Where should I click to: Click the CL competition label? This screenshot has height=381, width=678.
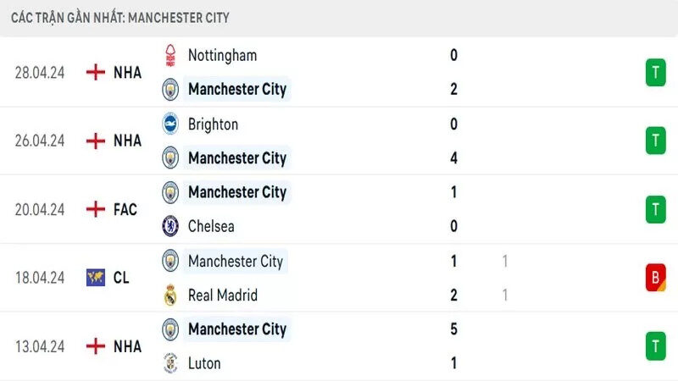(121, 278)
